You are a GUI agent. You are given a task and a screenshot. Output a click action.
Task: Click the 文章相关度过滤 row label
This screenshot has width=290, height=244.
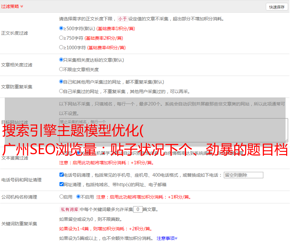[17, 65]
